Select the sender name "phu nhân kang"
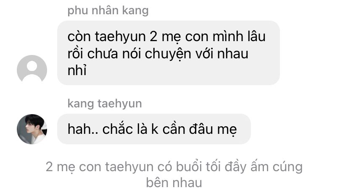The width and height of the screenshot is (348, 193). click(x=108, y=10)
